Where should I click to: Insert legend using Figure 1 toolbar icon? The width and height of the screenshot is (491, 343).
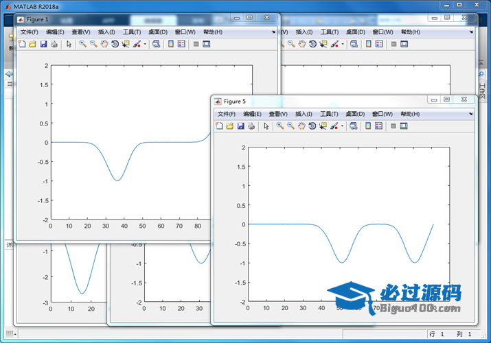pyautogui.click(x=181, y=44)
